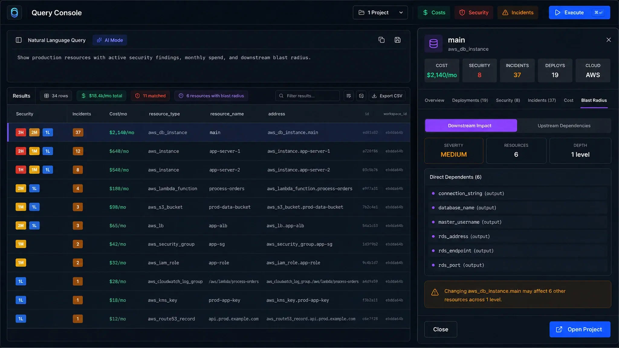619x348 pixels.
Task: Click the COST $2,140/mo stat card
Action: click(442, 70)
